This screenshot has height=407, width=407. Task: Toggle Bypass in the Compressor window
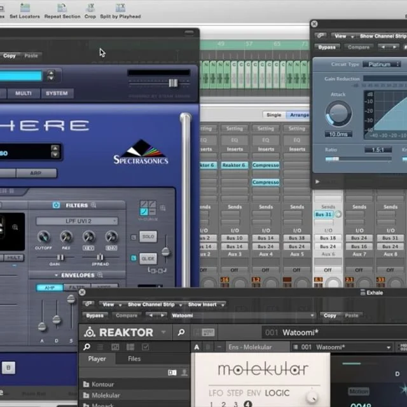[327, 47]
